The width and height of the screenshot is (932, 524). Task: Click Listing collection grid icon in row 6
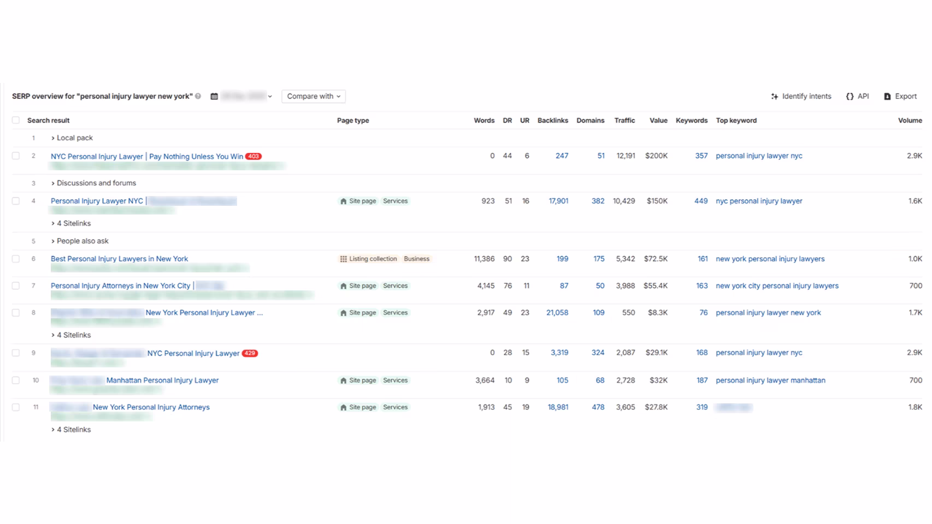coord(343,259)
